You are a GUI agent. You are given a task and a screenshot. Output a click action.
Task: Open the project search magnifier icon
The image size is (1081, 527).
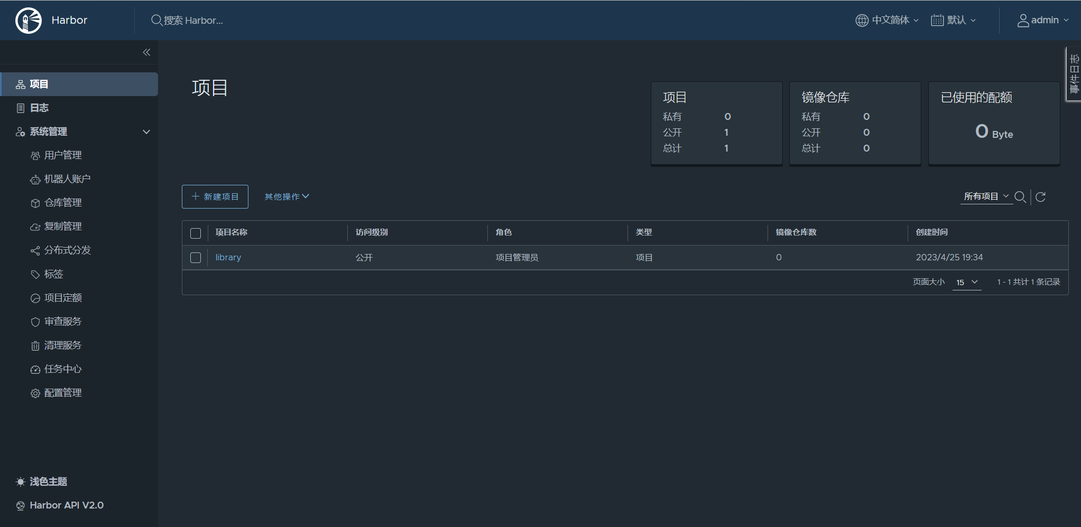(x=1020, y=197)
